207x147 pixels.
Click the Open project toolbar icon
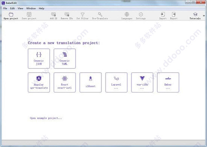tap(11, 16)
